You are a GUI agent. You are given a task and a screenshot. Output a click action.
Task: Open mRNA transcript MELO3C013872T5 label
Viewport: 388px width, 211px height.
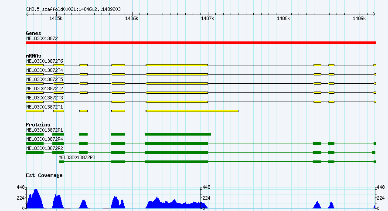click(44, 79)
